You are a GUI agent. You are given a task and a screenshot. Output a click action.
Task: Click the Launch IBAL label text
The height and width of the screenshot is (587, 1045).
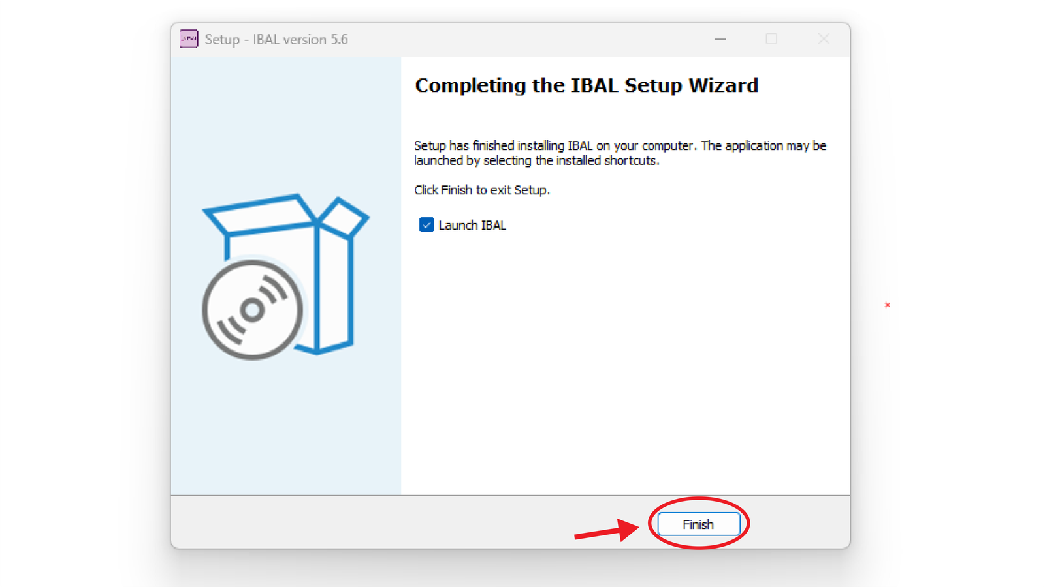472,225
